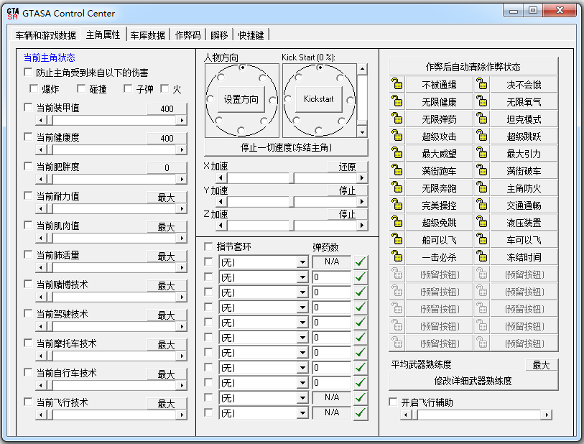Open the first weapon slot dropdown

coord(302,262)
